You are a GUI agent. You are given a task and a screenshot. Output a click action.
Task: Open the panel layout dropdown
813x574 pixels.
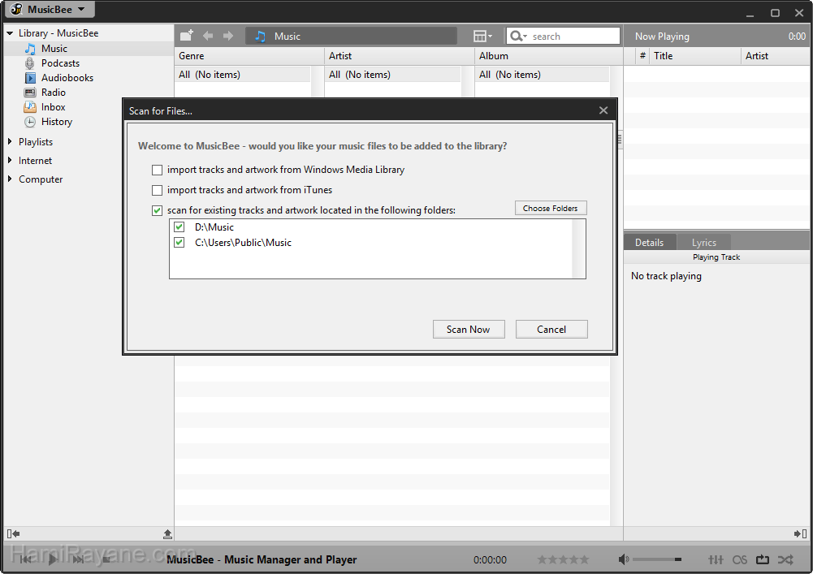[482, 37]
